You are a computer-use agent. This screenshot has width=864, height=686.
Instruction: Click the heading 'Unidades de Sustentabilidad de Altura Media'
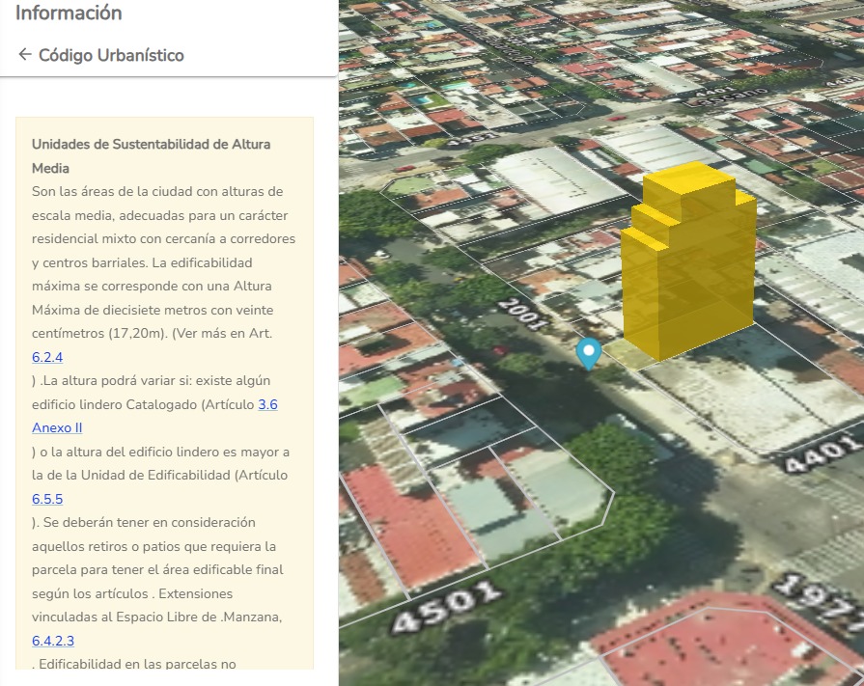point(151,155)
